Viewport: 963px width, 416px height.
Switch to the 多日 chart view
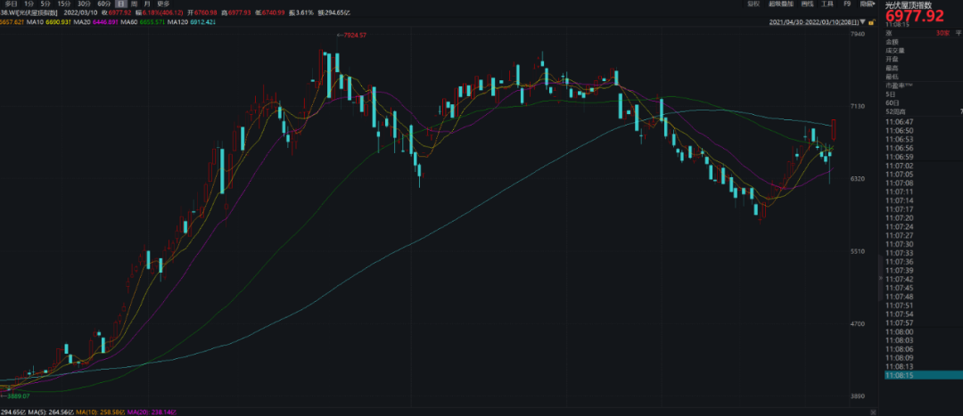pyautogui.click(x=12, y=4)
